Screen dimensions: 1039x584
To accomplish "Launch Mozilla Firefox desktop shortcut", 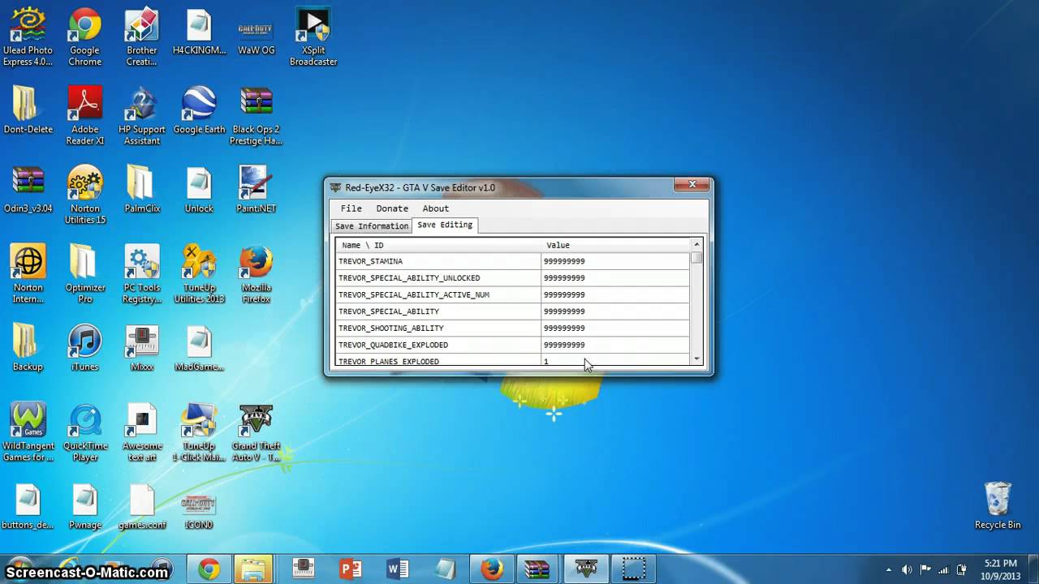I will [256, 273].
